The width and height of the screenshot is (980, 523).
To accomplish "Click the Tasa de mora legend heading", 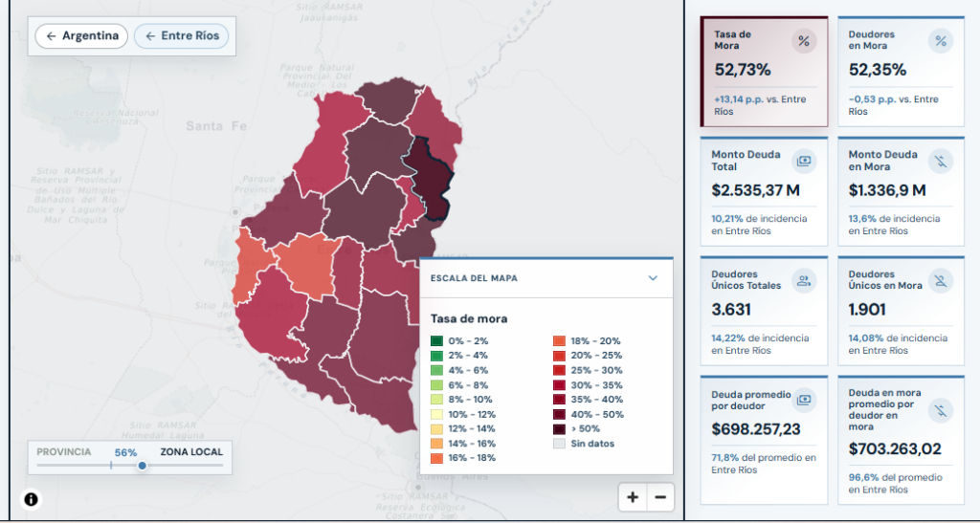I will pyautogui.click(x=469, y=319).
